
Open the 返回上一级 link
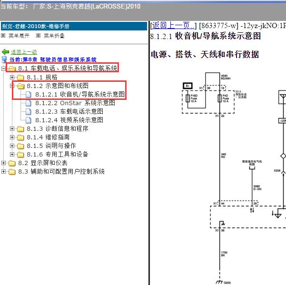[x=24, y=52]
